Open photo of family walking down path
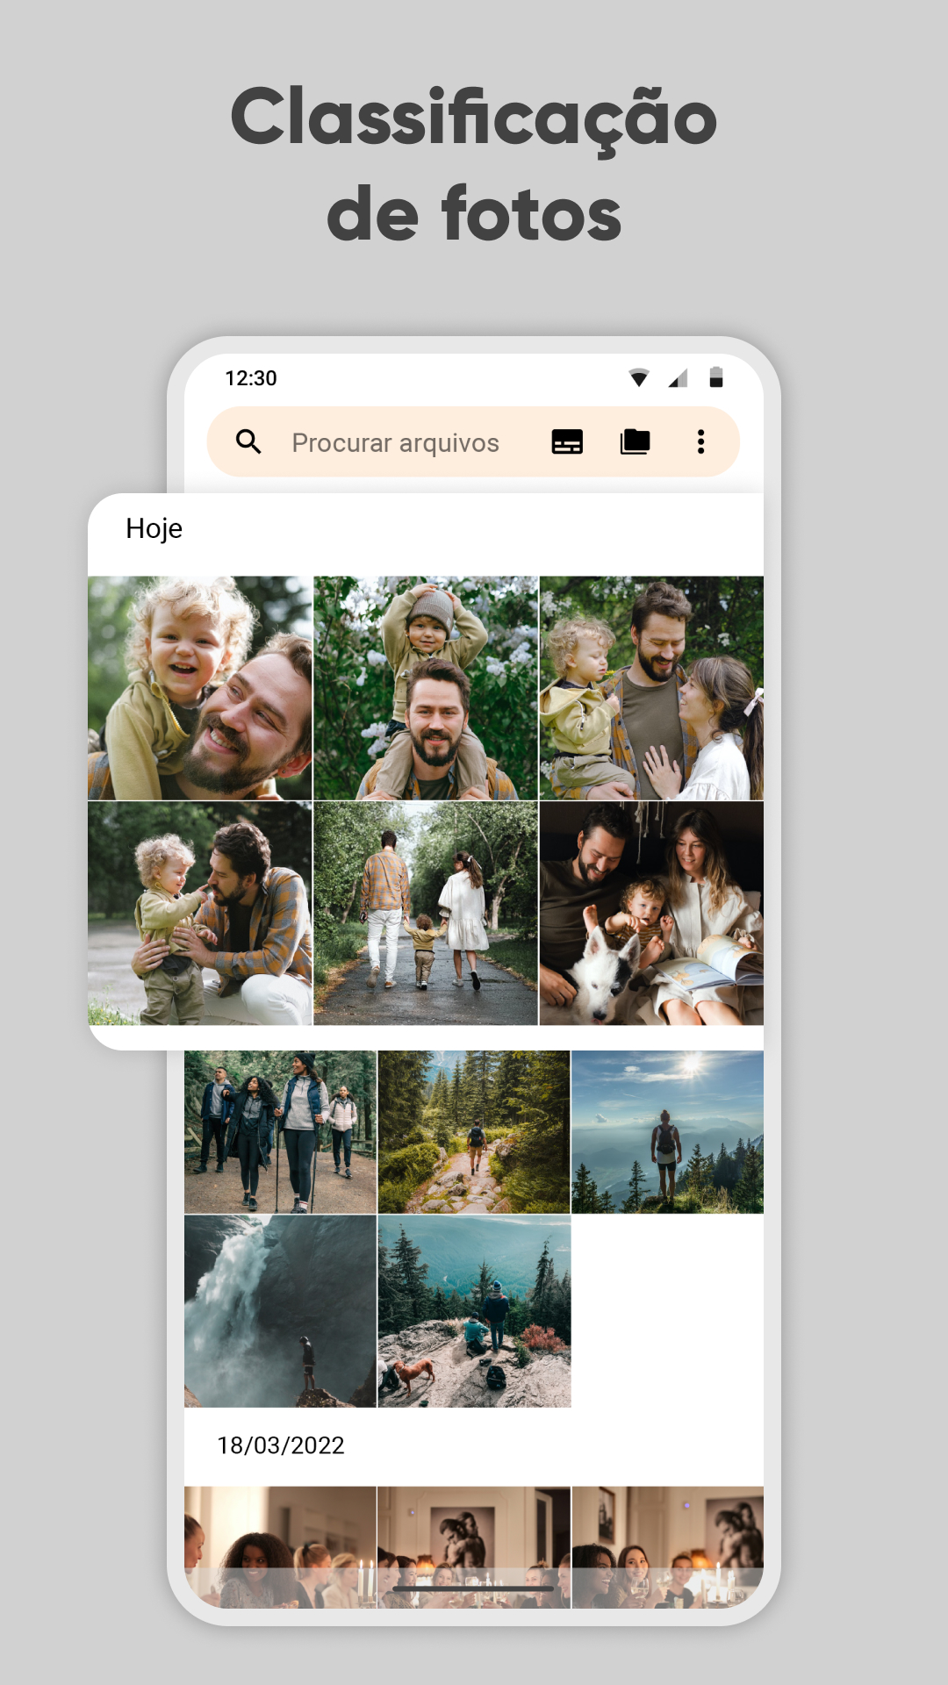The width and height of the screenshot is (948, 1685). tap(426, 914)
